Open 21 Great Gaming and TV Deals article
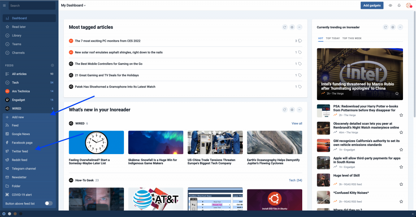The width and height of the screenshot is (416, 217). point(107,75)
